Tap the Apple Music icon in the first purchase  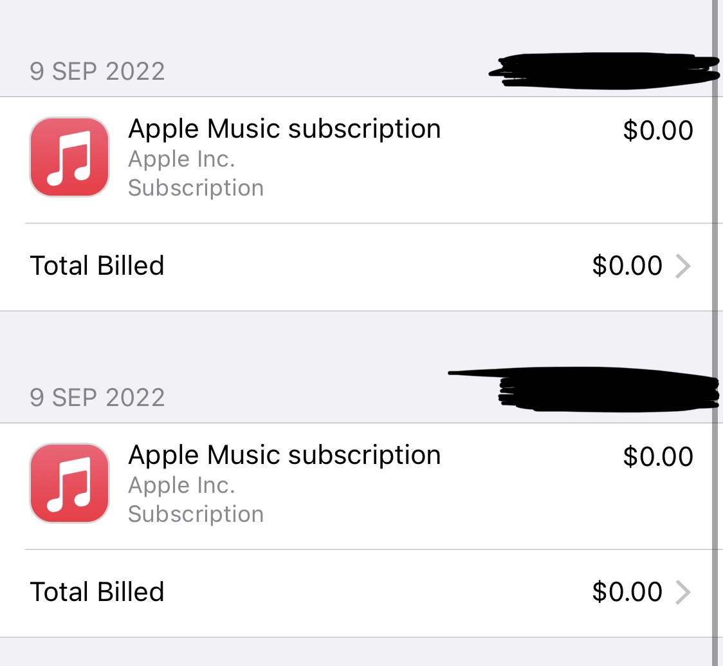[69, 157]
